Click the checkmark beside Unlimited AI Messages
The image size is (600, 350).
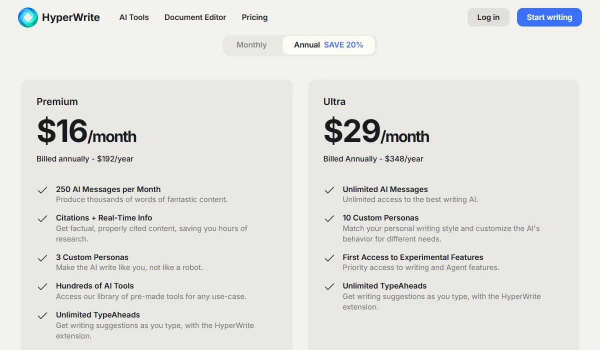tap(329, 190)
